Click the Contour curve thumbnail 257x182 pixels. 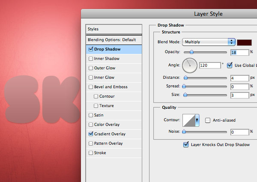189,120
